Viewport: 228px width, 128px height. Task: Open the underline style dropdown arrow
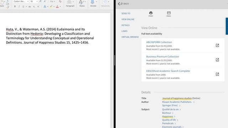click(x=26, y=6)
